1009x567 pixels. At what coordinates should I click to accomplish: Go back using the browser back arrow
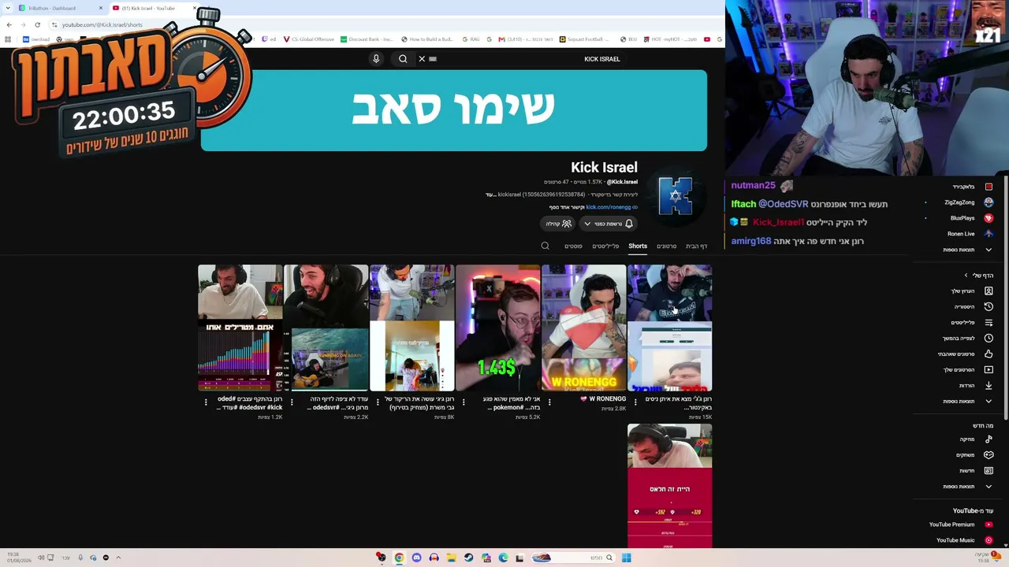click(9, 24)
